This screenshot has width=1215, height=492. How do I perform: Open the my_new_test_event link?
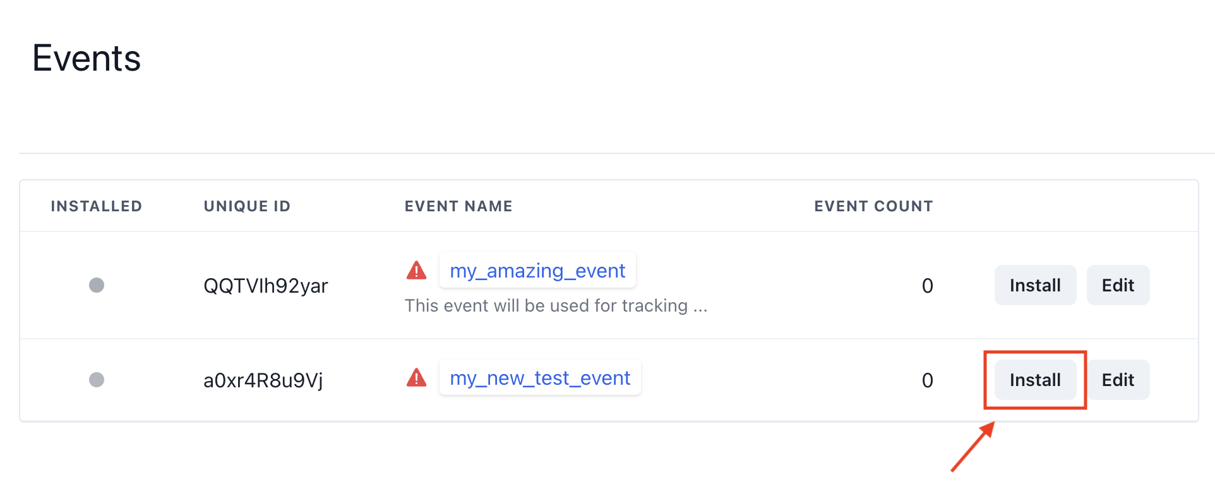(540, 378)
